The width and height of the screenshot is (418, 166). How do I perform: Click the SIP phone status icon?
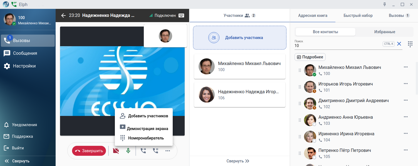(x=14, y=4)
